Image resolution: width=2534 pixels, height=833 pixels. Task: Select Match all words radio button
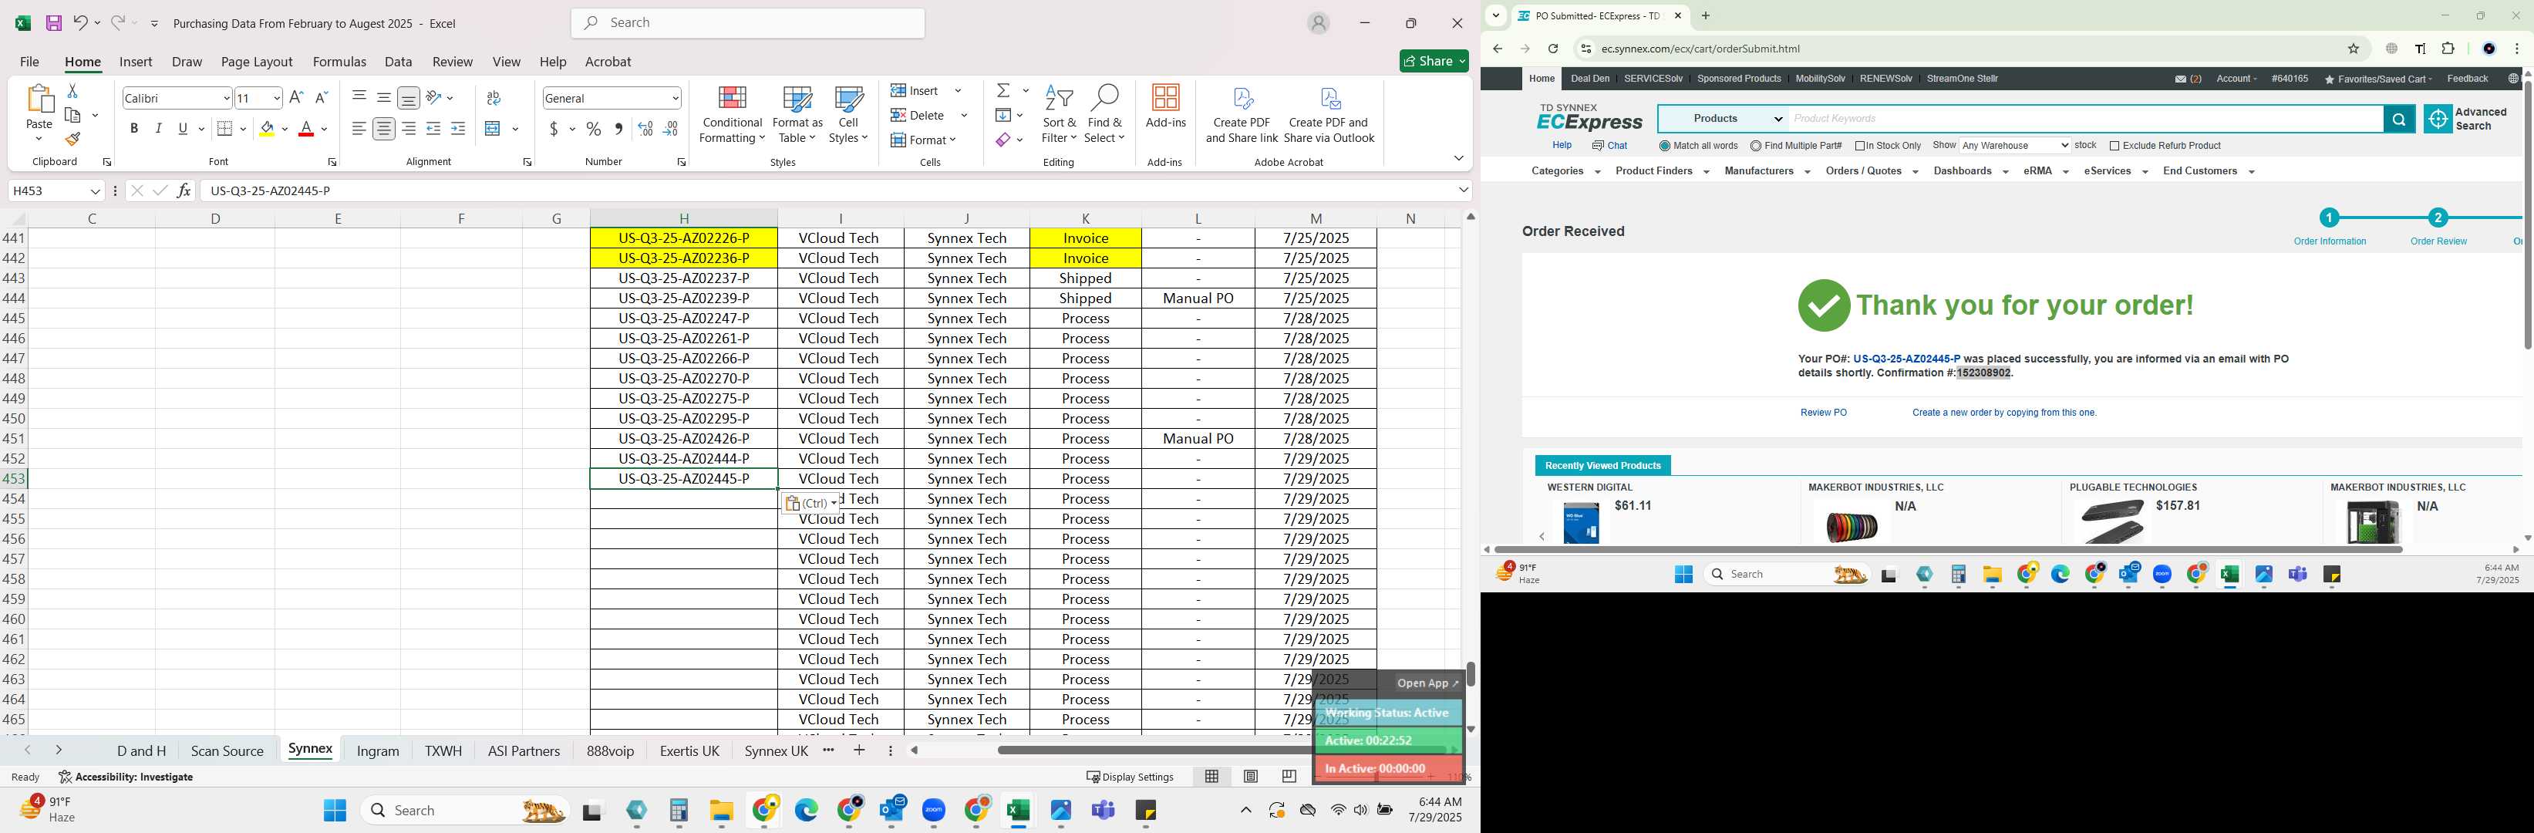(x=1664, y=147)
